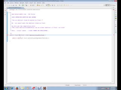Click the top icon in the left trim
Image resolution: width=121 pixels, height=90 pixels.
click(5, 9)
